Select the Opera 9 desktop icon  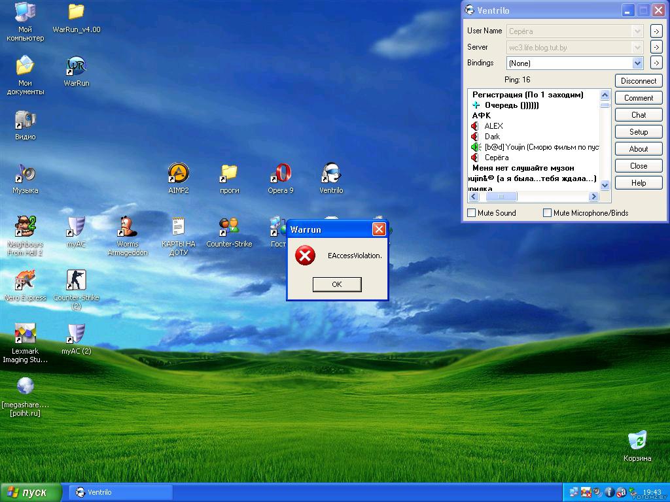tap(281, 173)
